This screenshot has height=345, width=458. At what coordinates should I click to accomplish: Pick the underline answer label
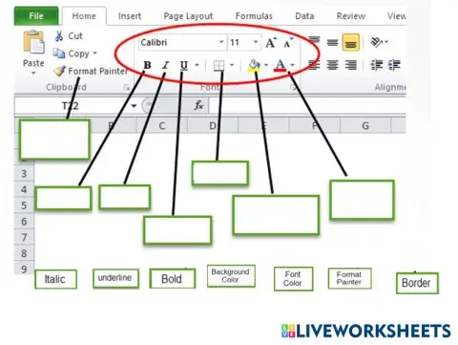tap(115, 278)
